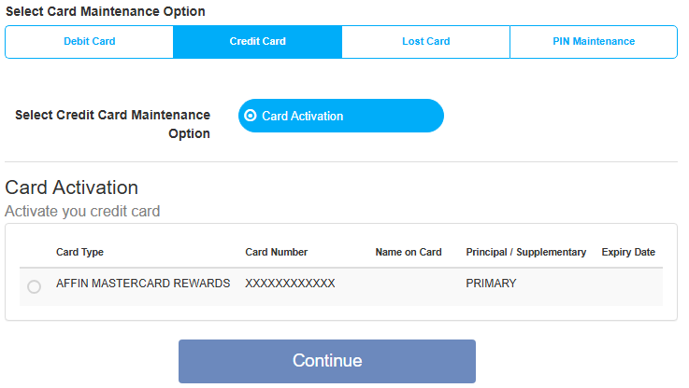Screen dimensions: 689x388
Task: Open the Lost Card tab
Action: coord(425,42)
